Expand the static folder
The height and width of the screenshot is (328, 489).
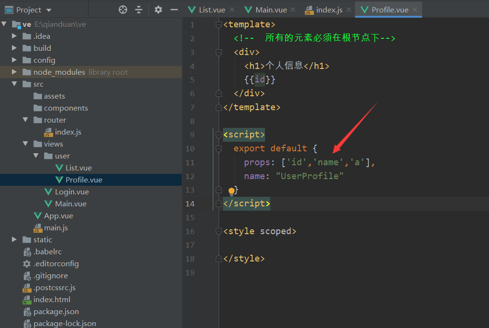[14, 239]
